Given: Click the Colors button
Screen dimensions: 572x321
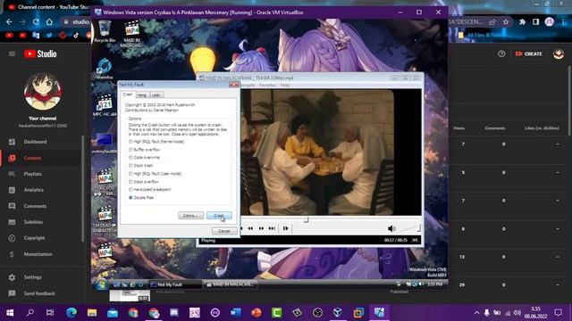Looking at the screenshot, I should (x=190, y=216).
